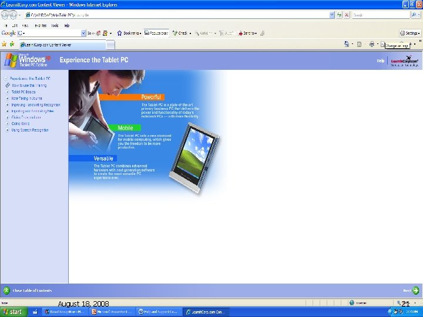
Task: Click the Next arrow button
Action: pyautogui.click(x=416, y=291)
